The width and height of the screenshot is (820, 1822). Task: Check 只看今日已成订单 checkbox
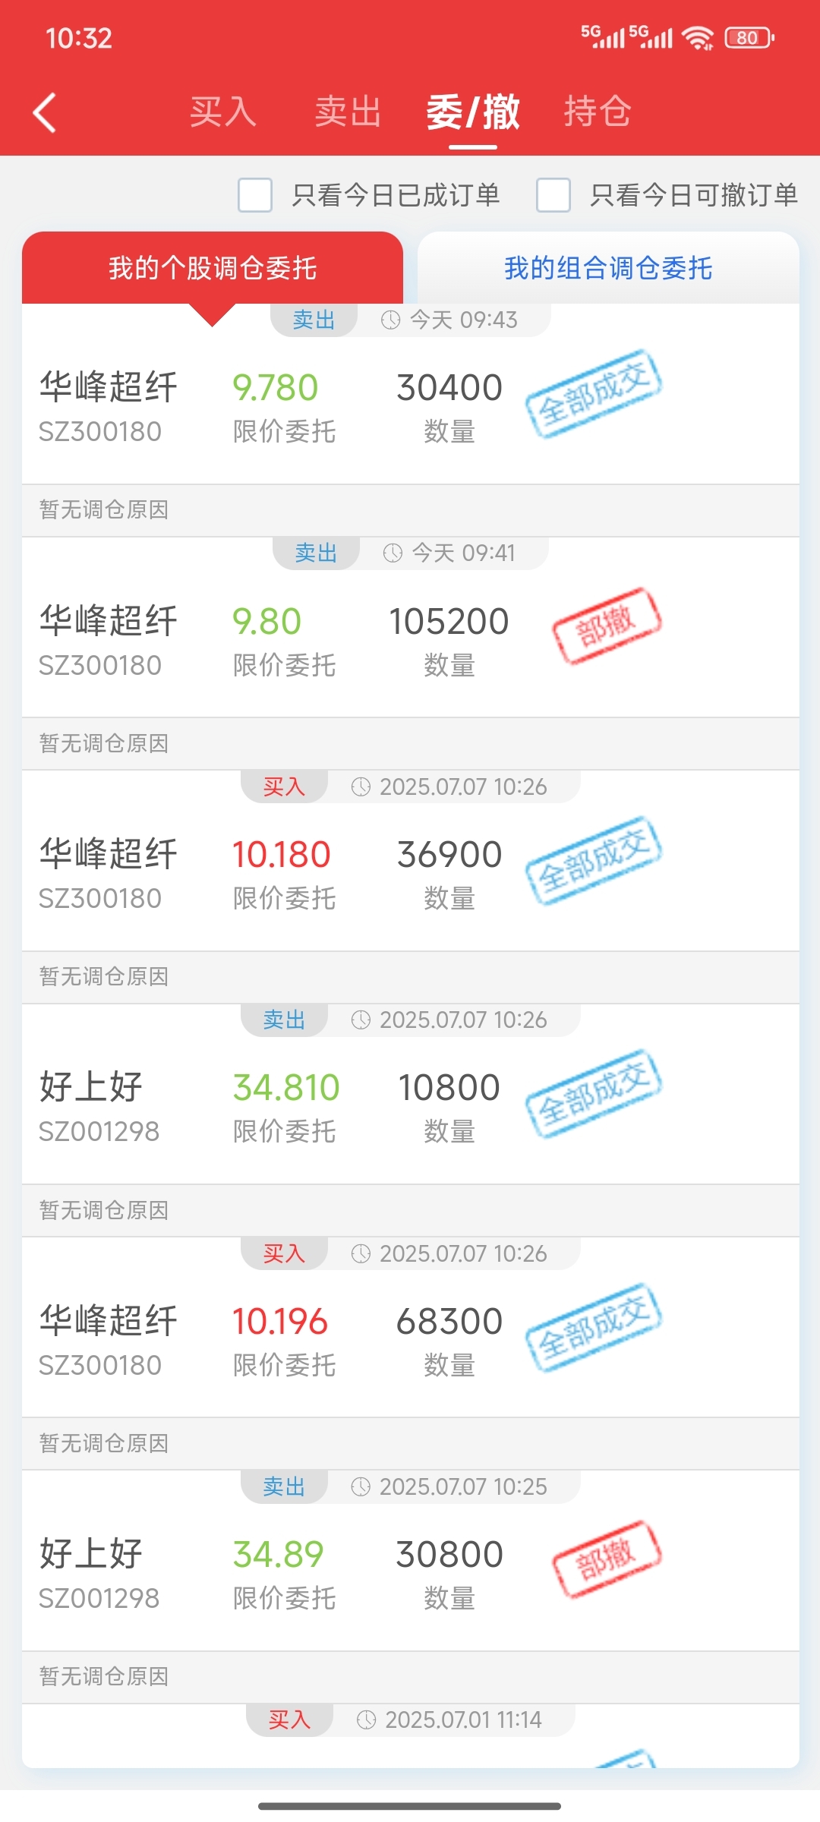[255, 195]
